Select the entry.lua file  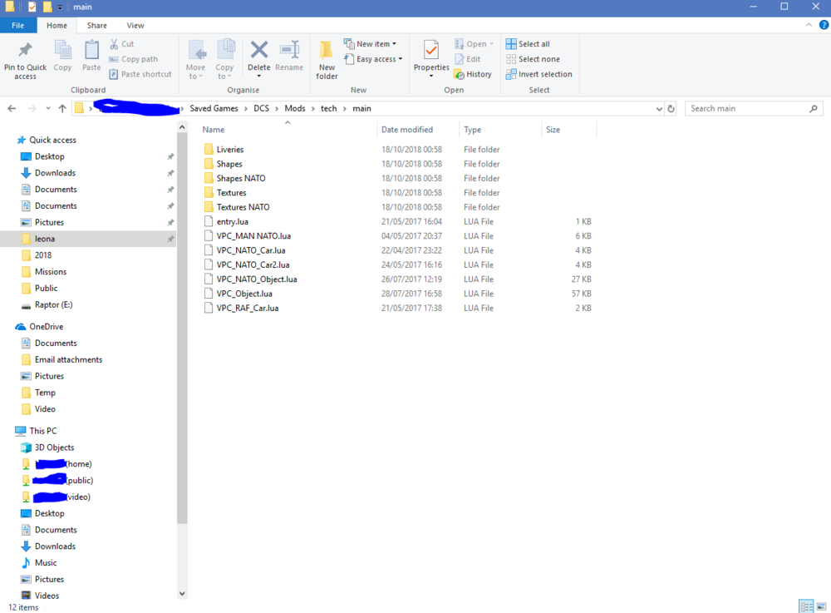[x=226, y=221]
